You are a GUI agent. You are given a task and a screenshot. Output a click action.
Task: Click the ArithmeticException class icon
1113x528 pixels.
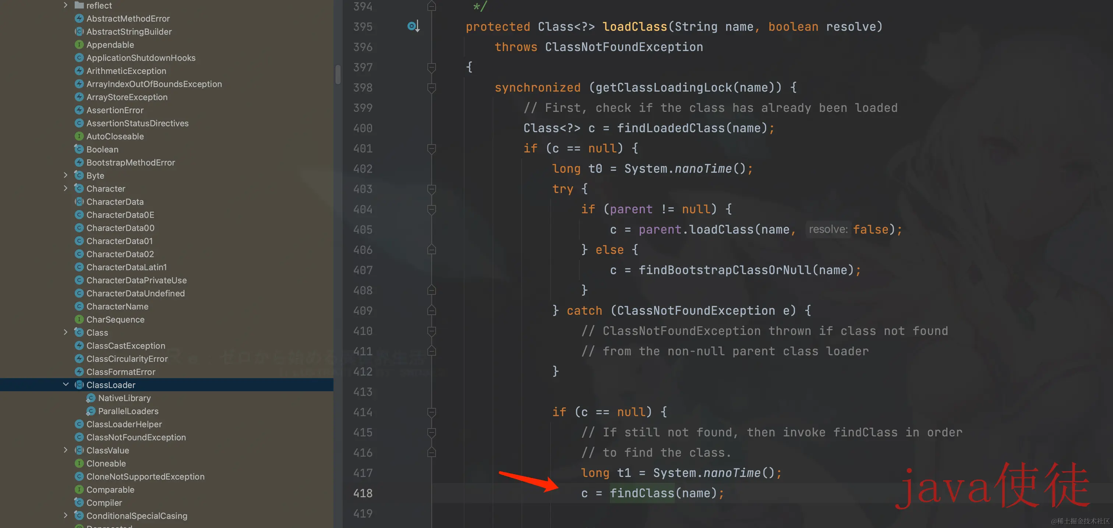[79, 71]
